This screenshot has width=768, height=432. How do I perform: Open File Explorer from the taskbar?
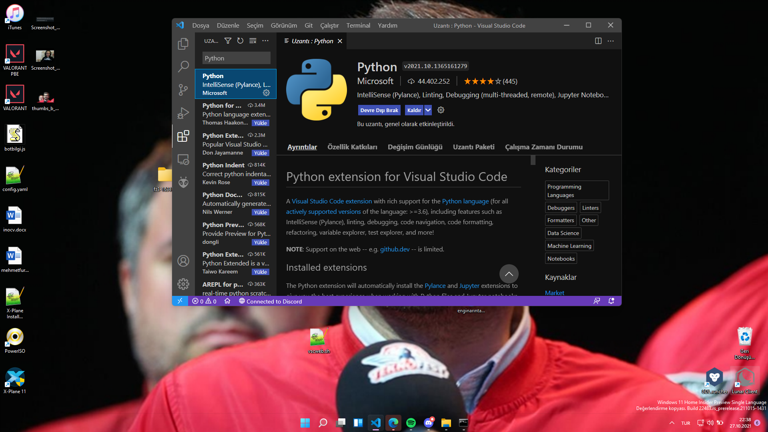446,423
